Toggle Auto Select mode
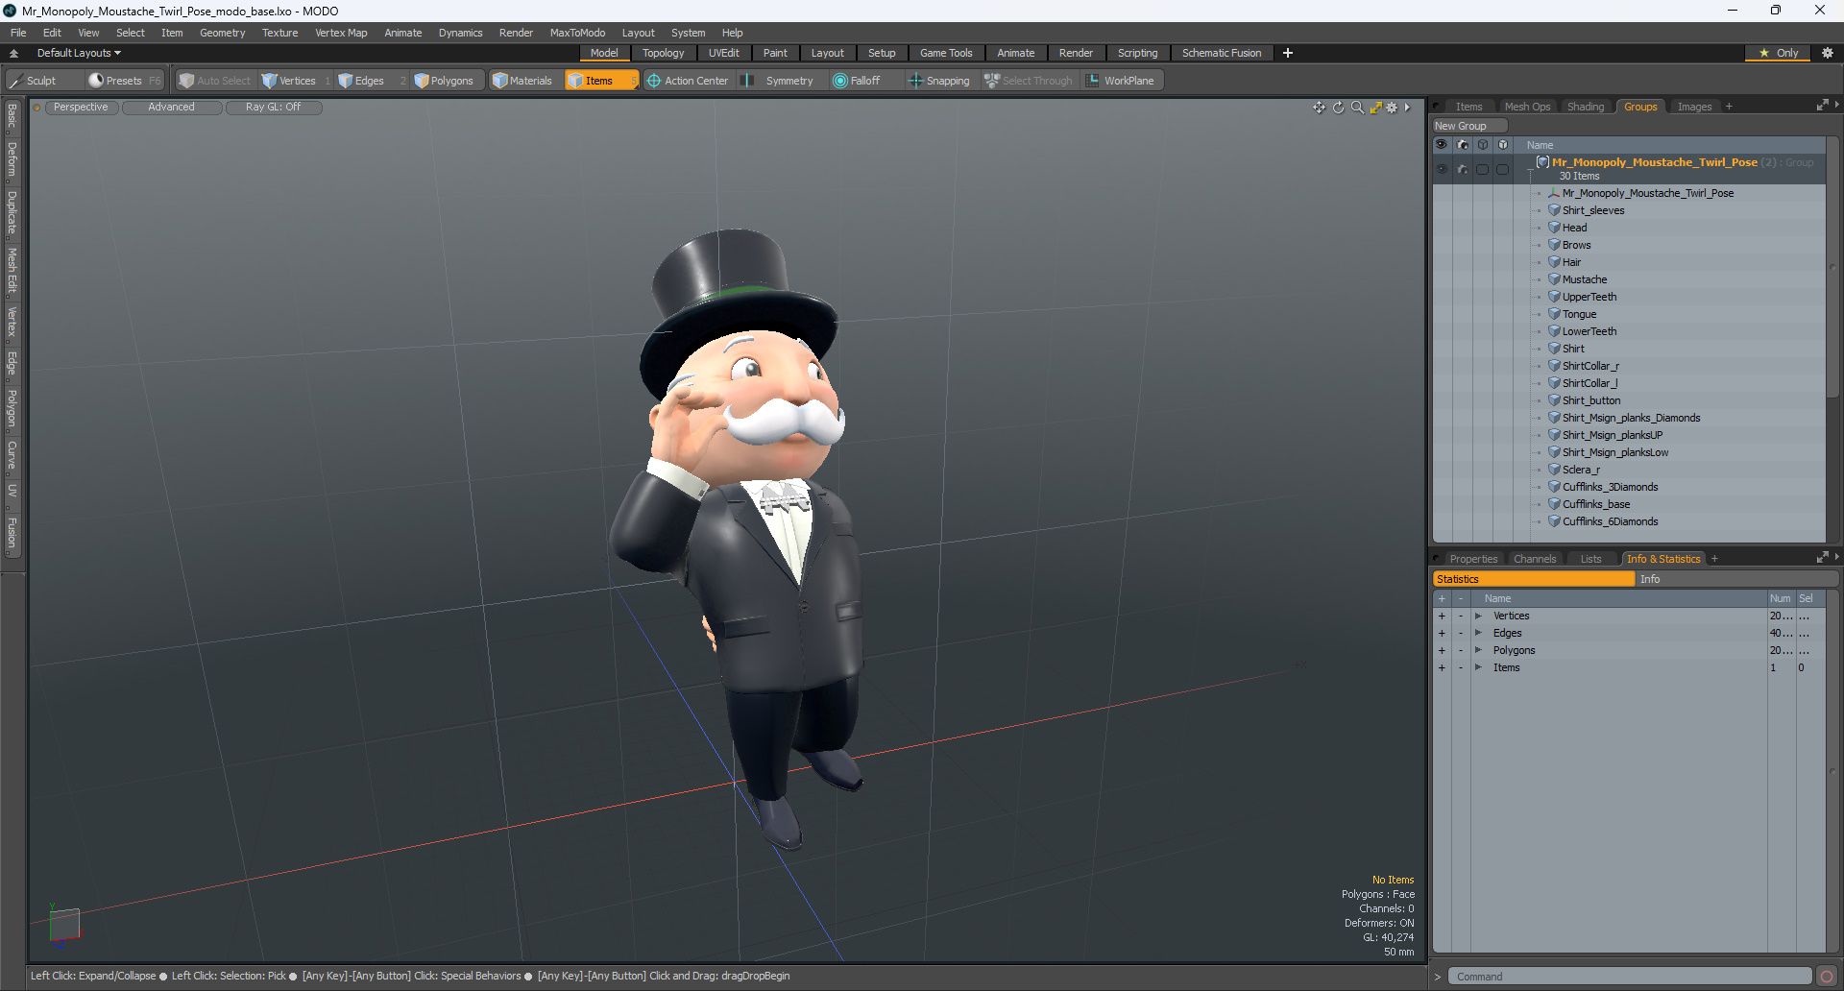Viewport: 1844px width, 991px height. click(215, 81)
